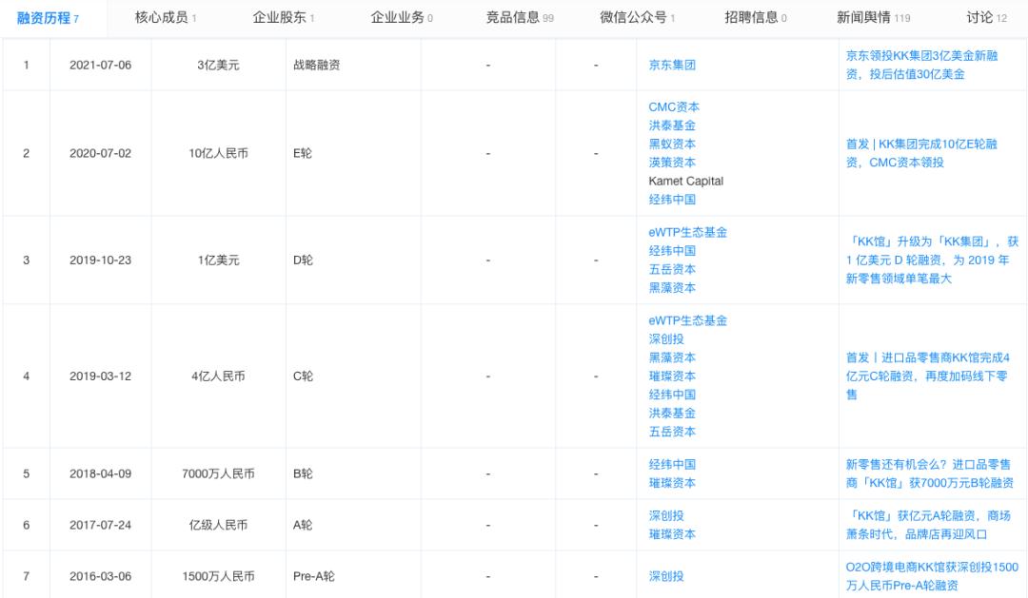1028x598 pixels.
Task: View the 新闻舆情 tab
Action: point(873,18)
